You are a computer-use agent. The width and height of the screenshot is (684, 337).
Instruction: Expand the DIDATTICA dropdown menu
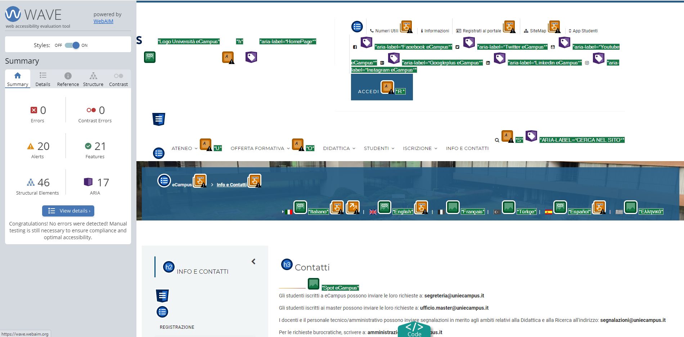pos(339,148)
